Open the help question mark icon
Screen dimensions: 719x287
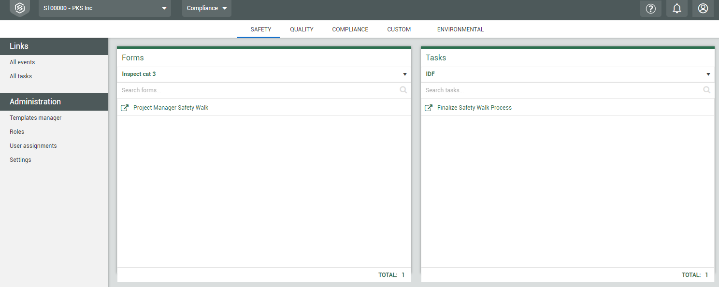(650, 8)
